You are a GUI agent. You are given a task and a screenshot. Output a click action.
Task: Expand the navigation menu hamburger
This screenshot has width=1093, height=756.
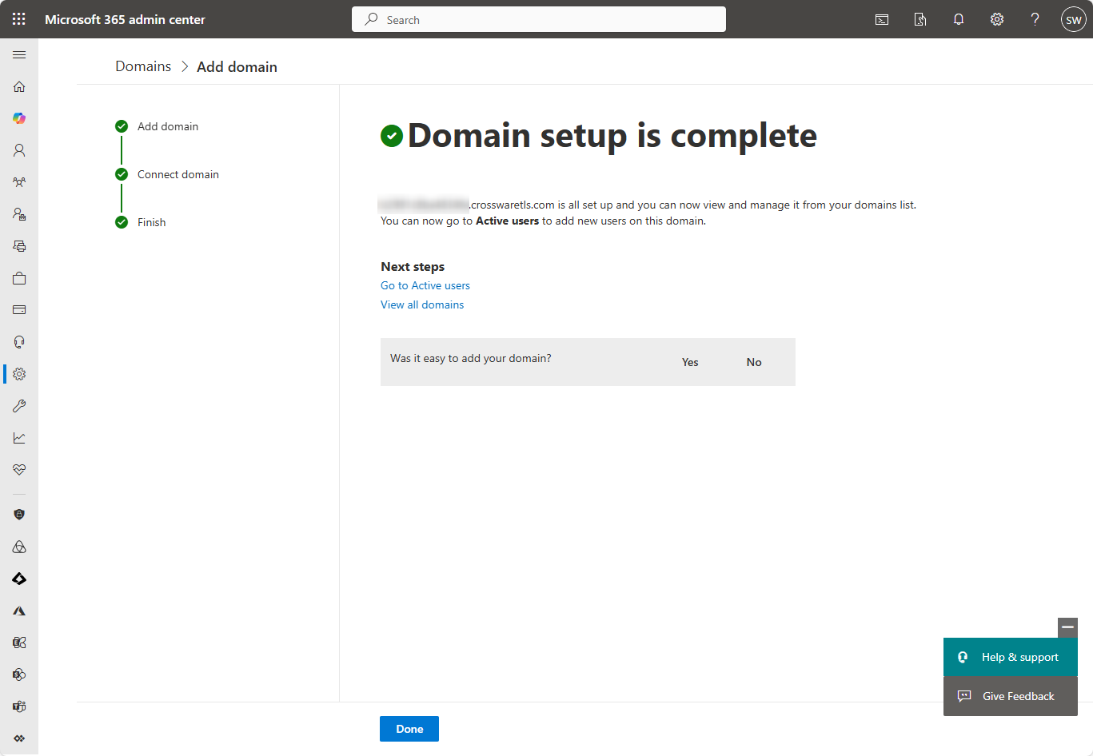tap(19, 54)
